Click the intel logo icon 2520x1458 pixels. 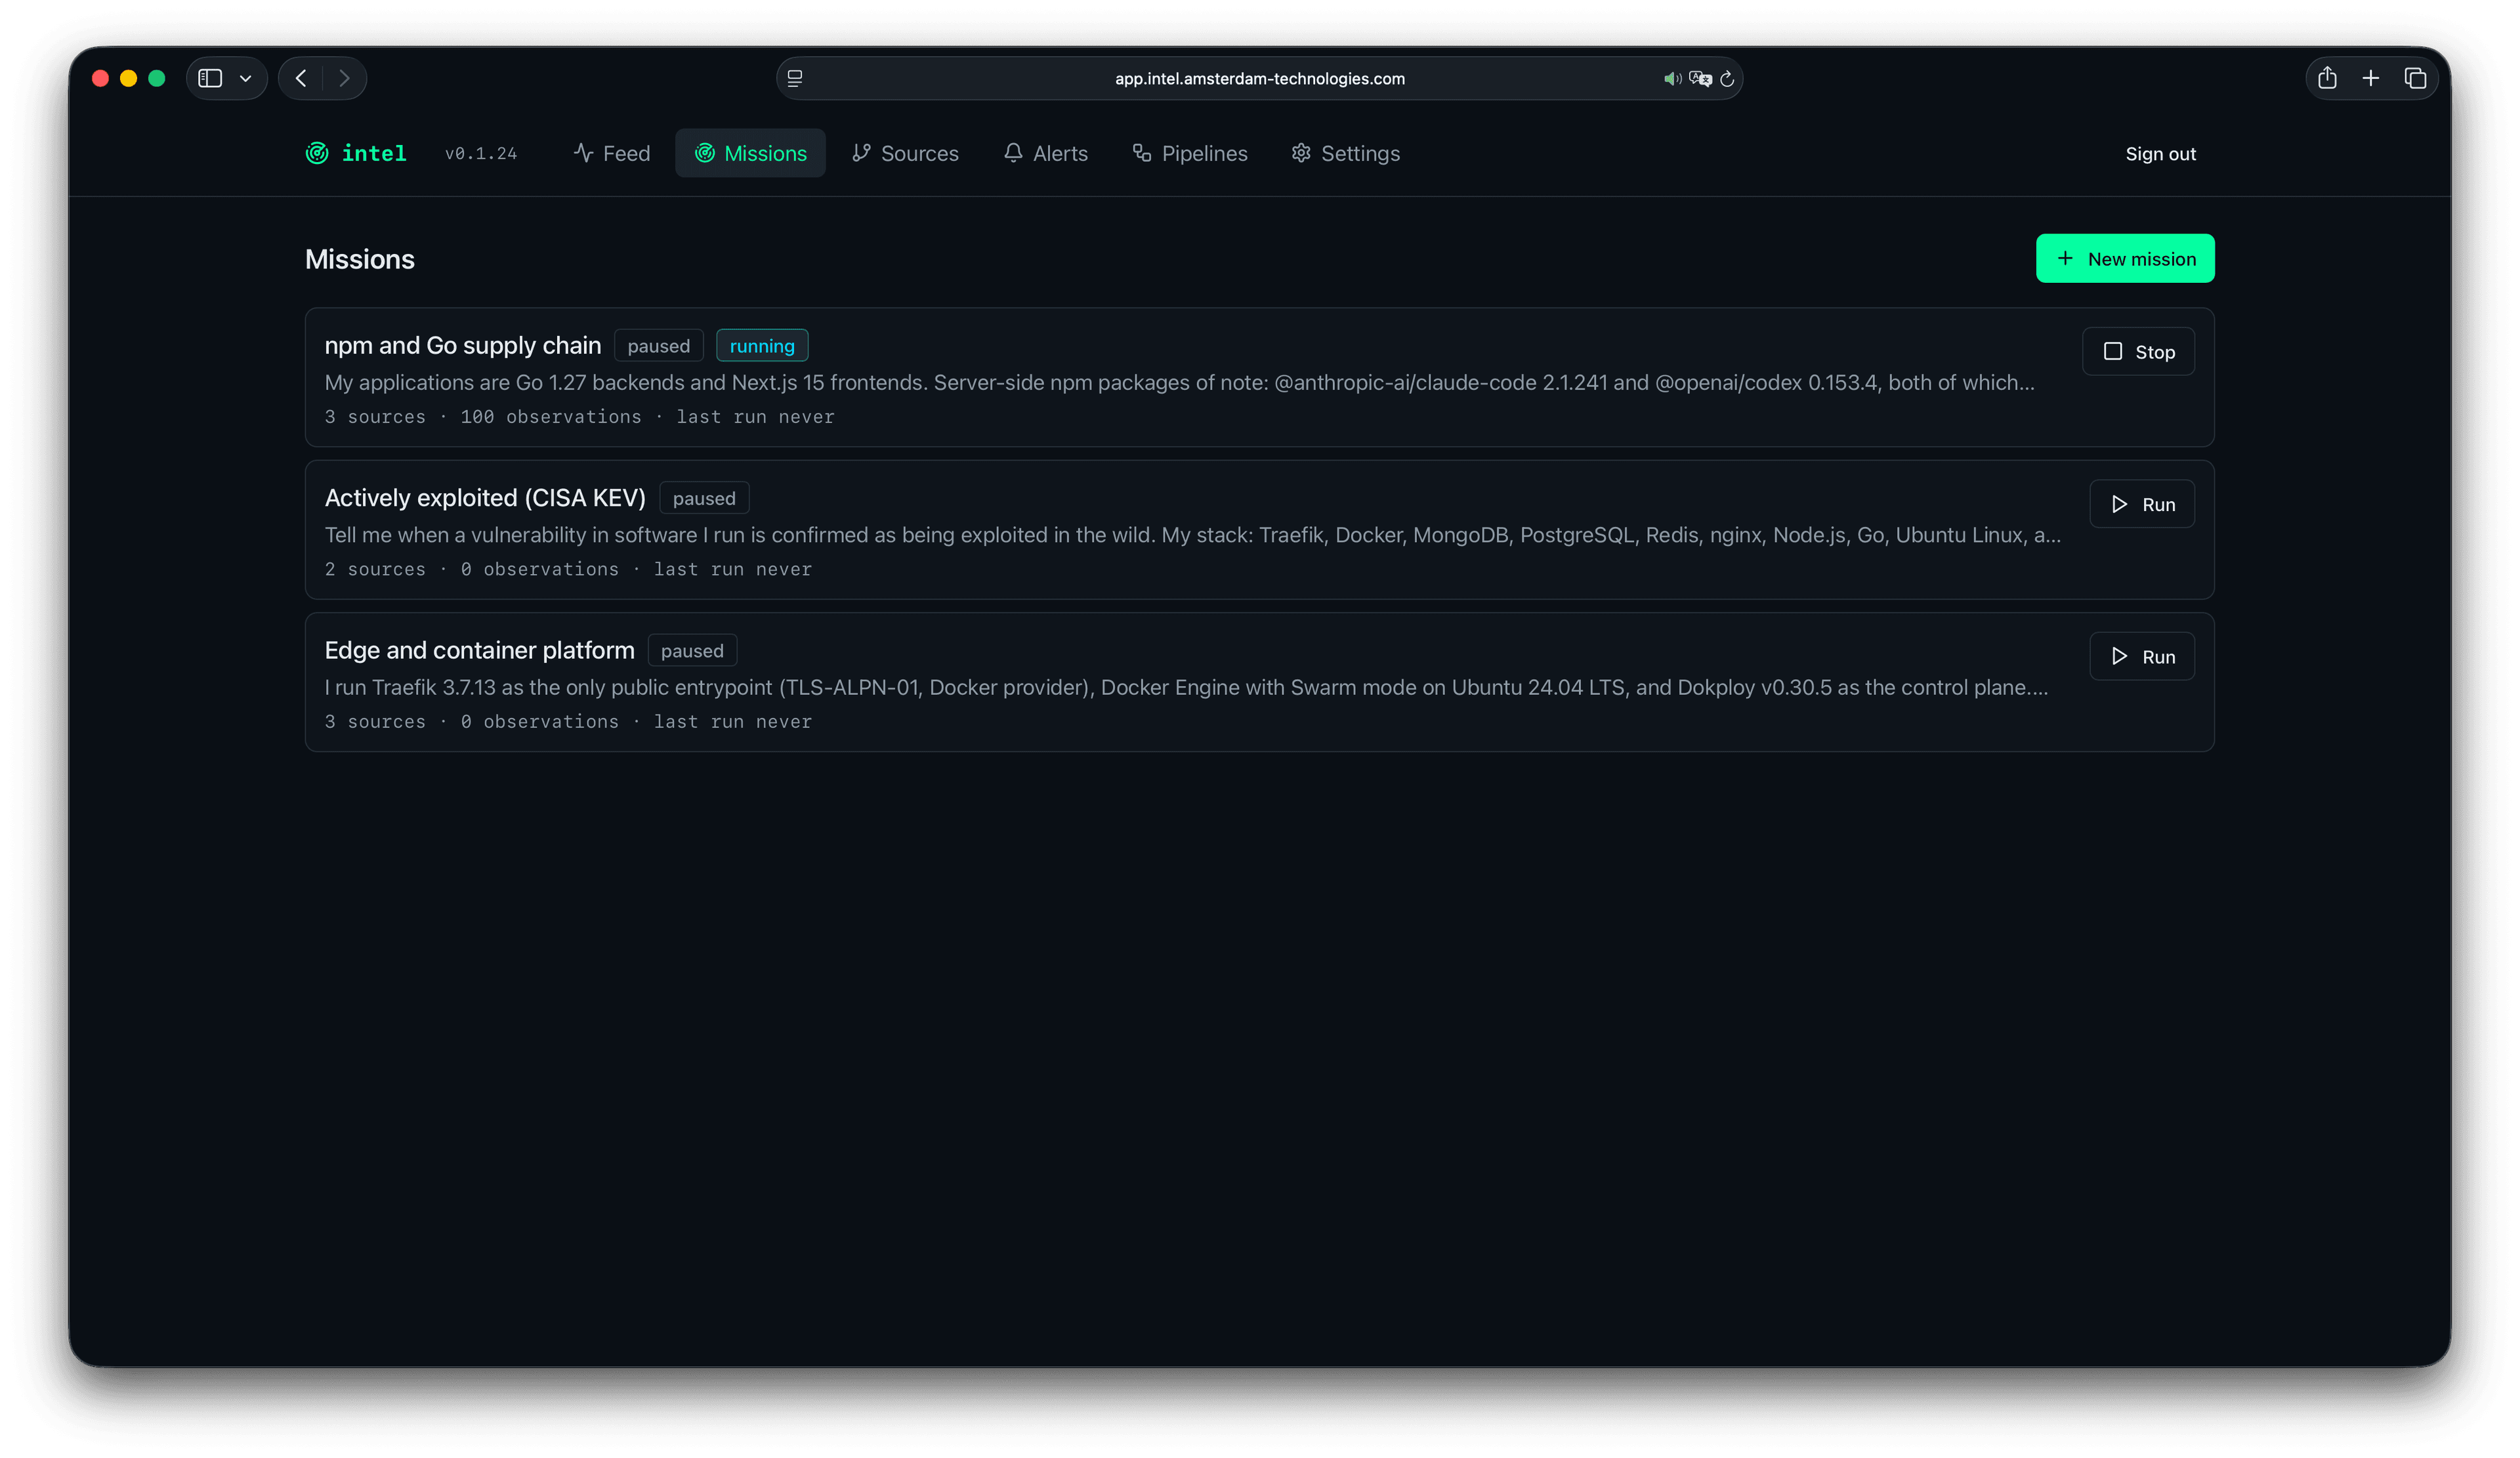coord(317,153)
